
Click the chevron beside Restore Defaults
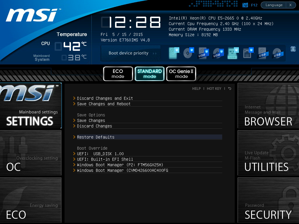click(x=74, y=137)
